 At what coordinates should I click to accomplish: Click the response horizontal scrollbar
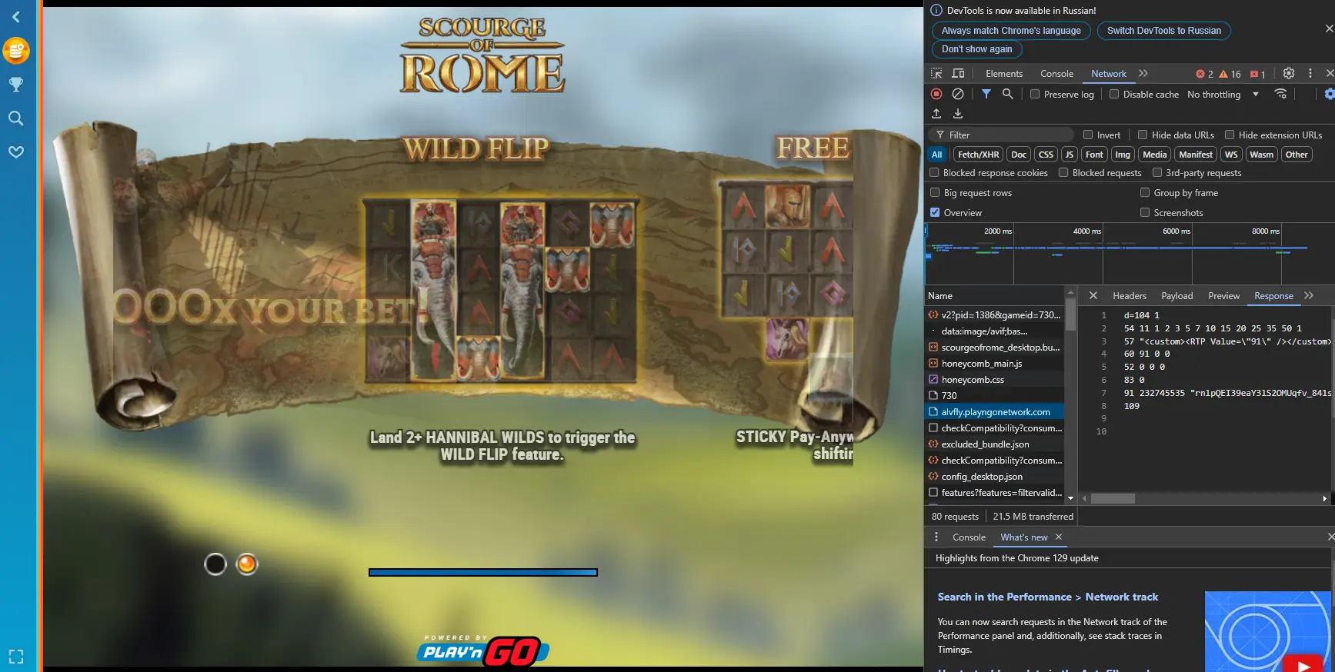pyautogui.click(x=1113, y=499)
